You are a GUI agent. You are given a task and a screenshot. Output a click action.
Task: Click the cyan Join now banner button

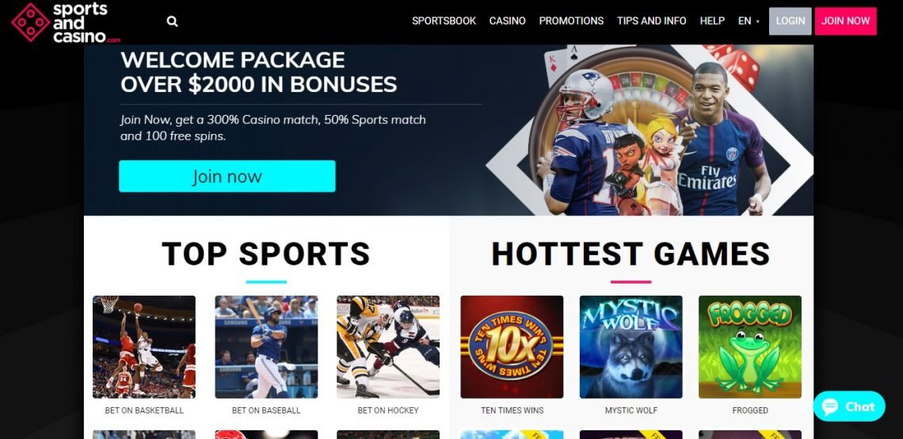pos(227,176)
